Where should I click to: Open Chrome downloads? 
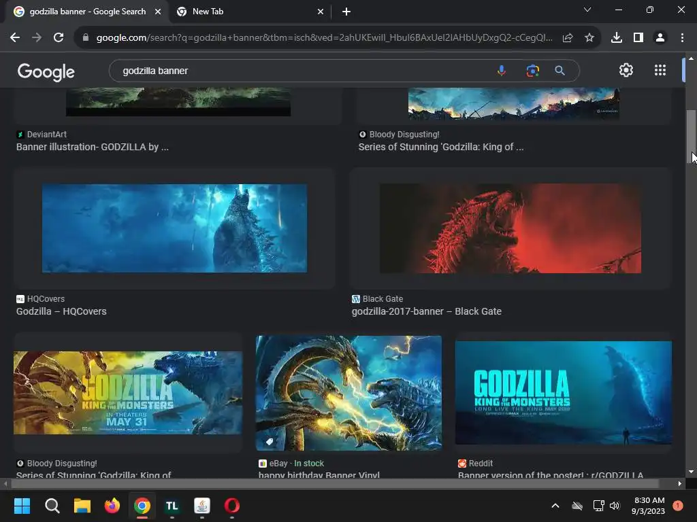616,38
